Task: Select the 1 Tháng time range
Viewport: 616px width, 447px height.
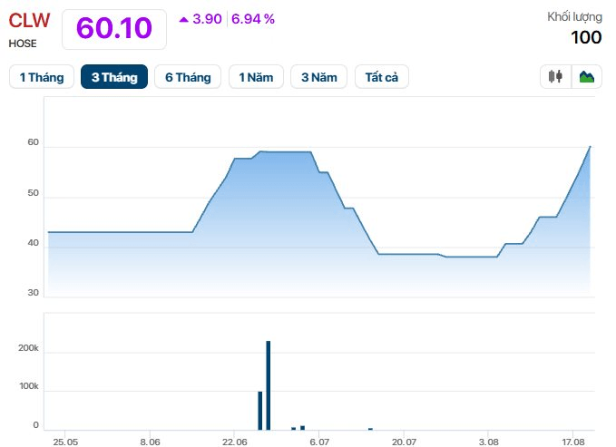Action: pos(42,77)
